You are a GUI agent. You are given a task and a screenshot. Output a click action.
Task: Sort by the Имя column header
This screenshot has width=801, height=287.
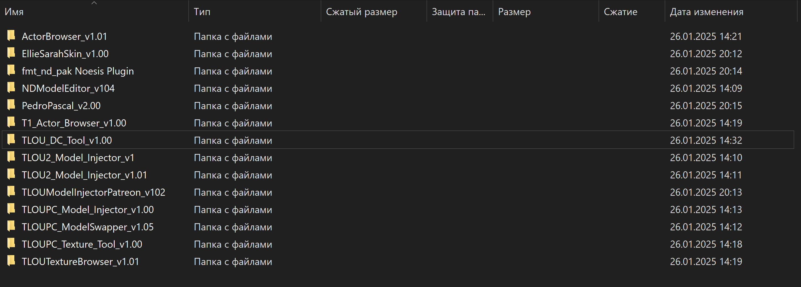14,12
